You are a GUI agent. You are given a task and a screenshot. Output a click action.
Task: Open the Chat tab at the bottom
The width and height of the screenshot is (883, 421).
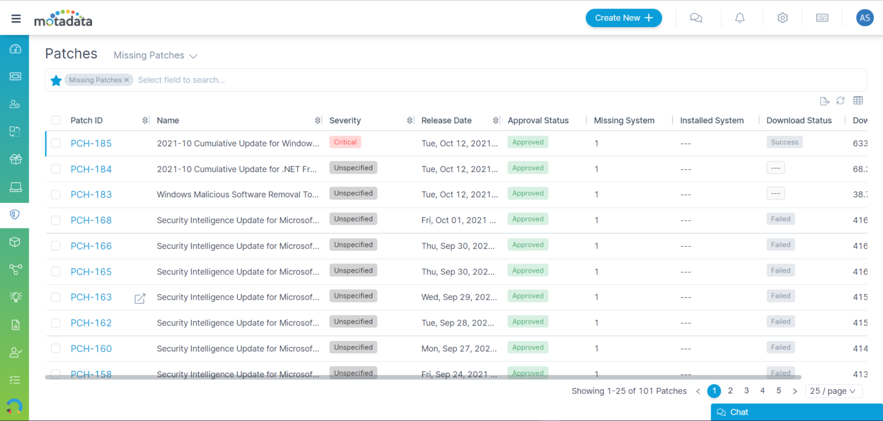739,412
